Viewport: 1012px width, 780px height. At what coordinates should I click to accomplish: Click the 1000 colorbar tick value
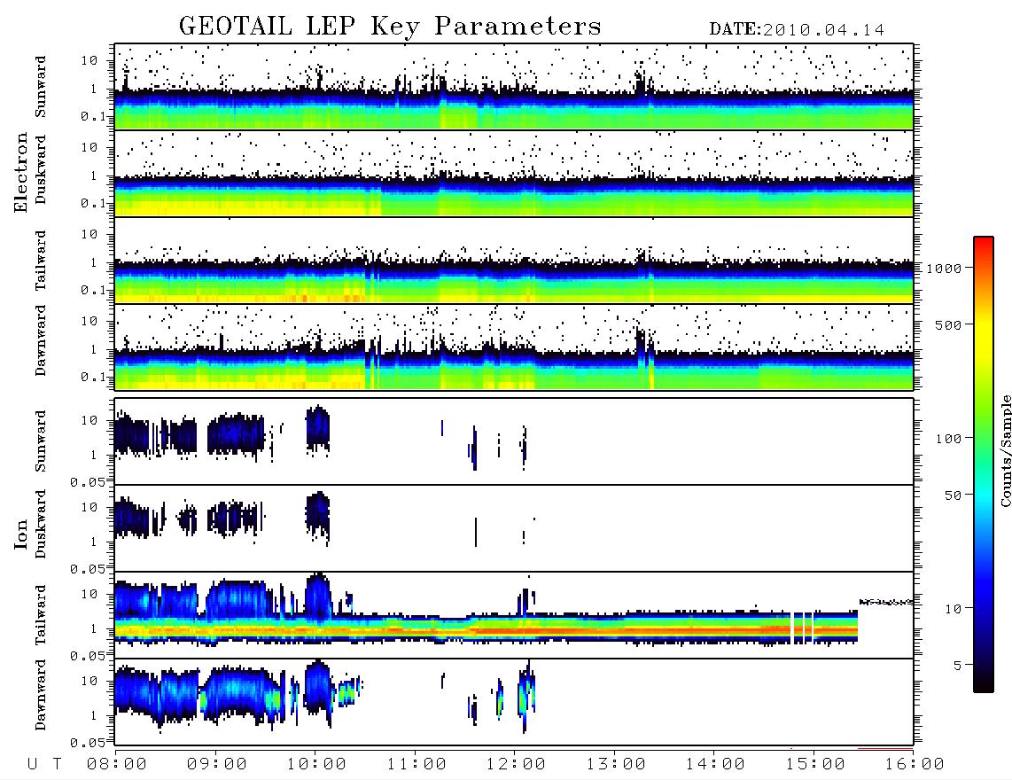point(944,269)
